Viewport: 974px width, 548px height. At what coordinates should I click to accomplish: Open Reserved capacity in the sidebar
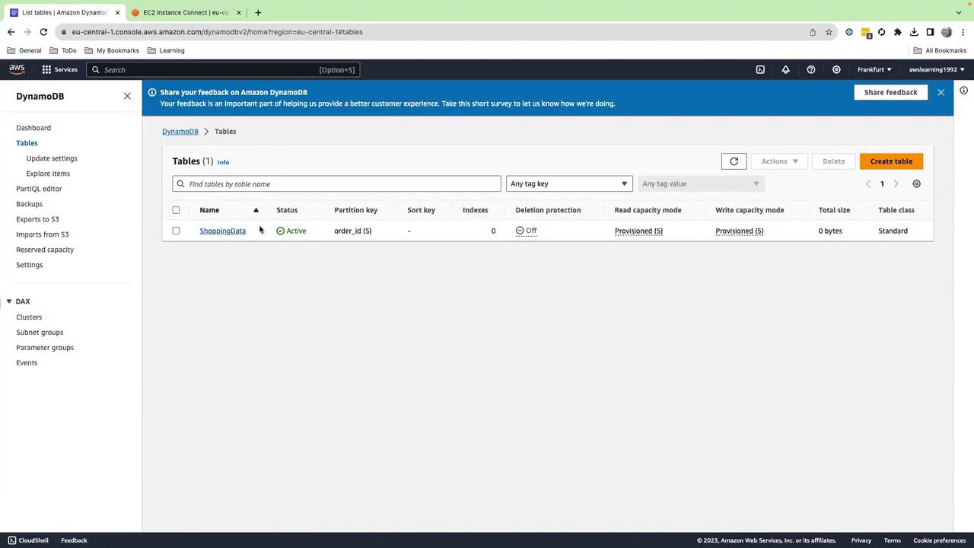click(x=45, y=250)
